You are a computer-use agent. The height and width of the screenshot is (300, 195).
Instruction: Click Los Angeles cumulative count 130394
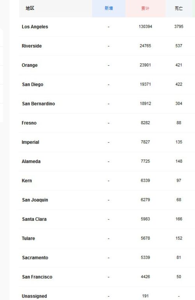tap(146, 27)
